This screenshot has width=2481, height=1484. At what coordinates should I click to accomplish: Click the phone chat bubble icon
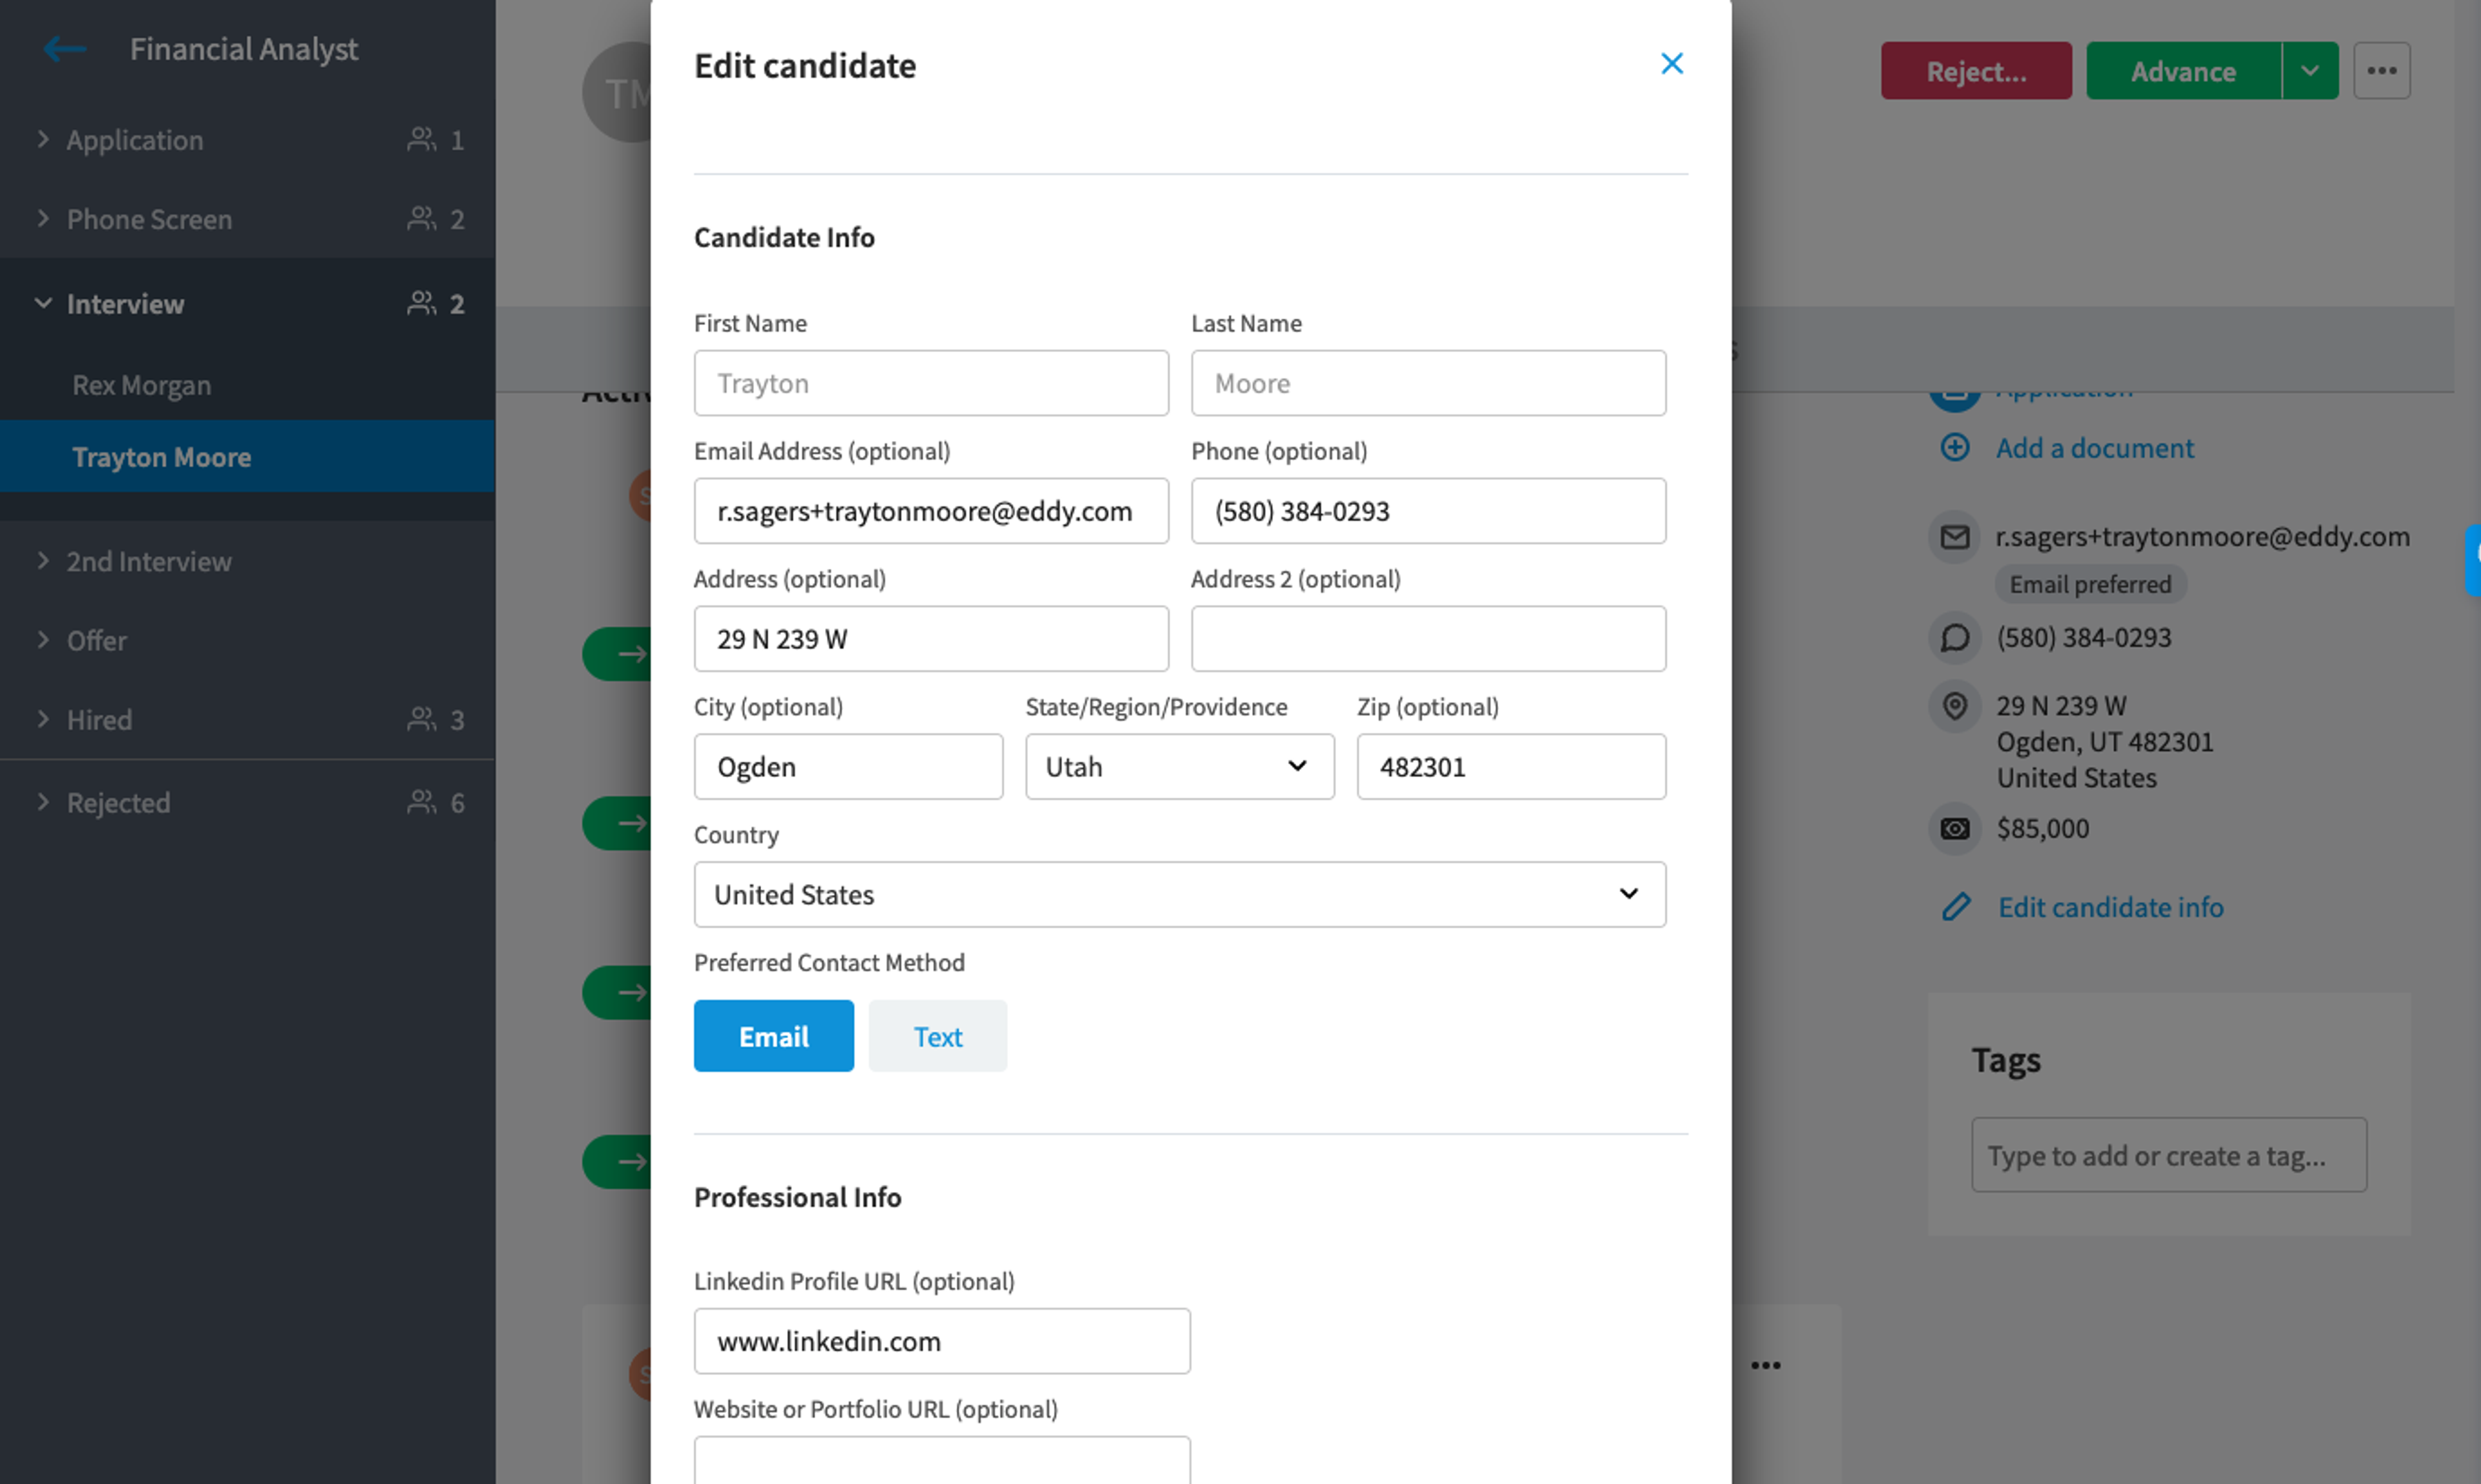coord(1954,638)
